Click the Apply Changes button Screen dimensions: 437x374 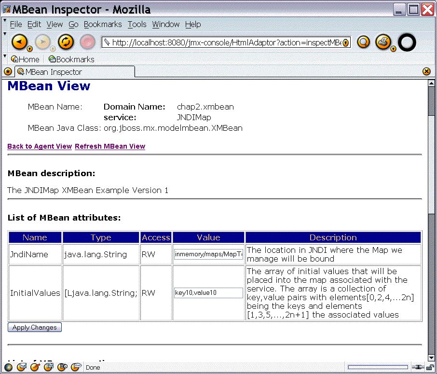click(35, 328)
